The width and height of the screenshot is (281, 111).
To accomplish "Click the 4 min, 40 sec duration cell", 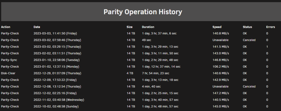I will (151, 86).
